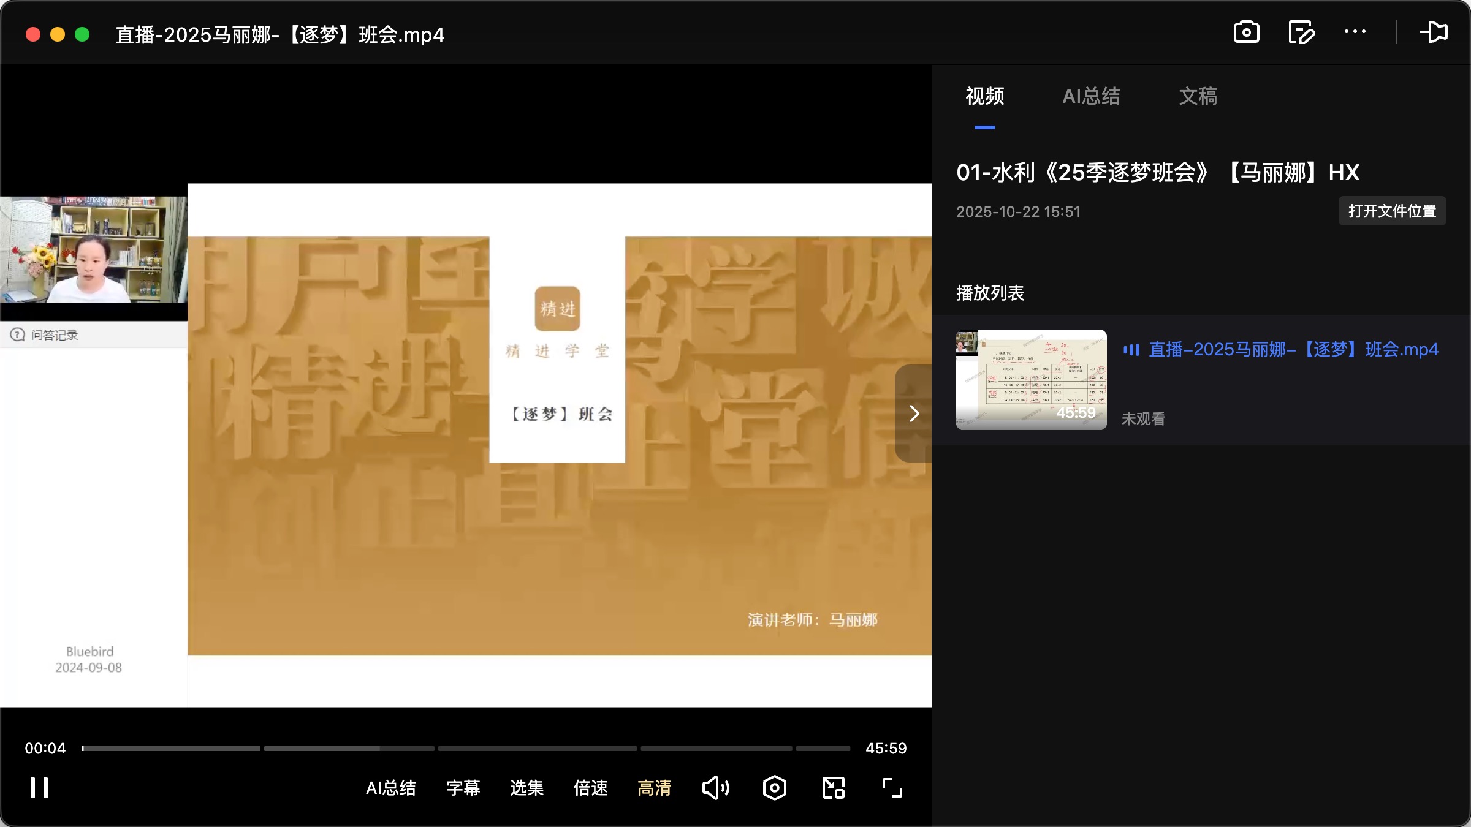Switch to the 文稿 transcript tab
This screenshot has width=1471, height=827.
[1197, 96]
